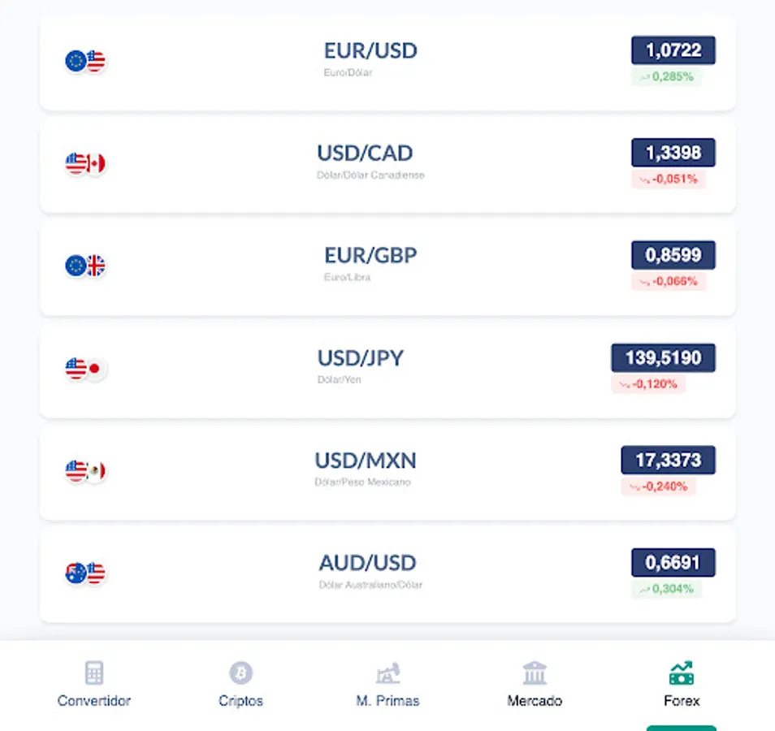Switch to the Criptos tab label
This screenshot has width=775, height=731.
(240, 701)
